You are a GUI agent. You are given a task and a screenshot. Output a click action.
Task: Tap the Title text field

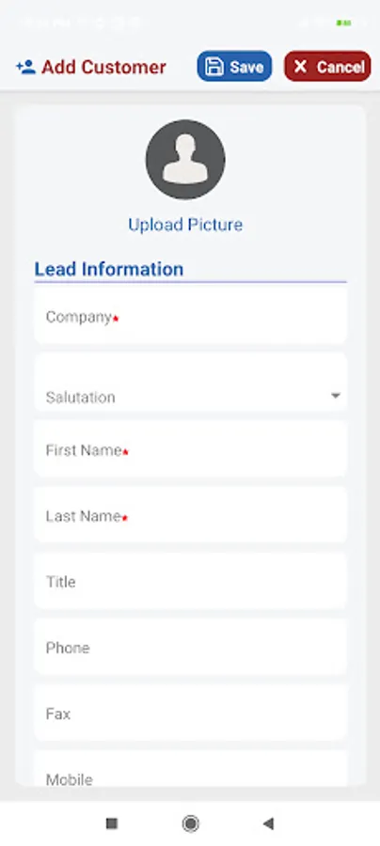pyautogui.click(x=190, y=581)
